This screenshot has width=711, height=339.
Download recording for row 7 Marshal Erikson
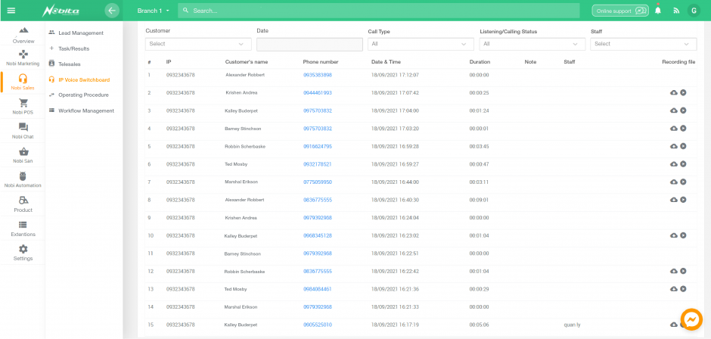[x=674, y=182]
